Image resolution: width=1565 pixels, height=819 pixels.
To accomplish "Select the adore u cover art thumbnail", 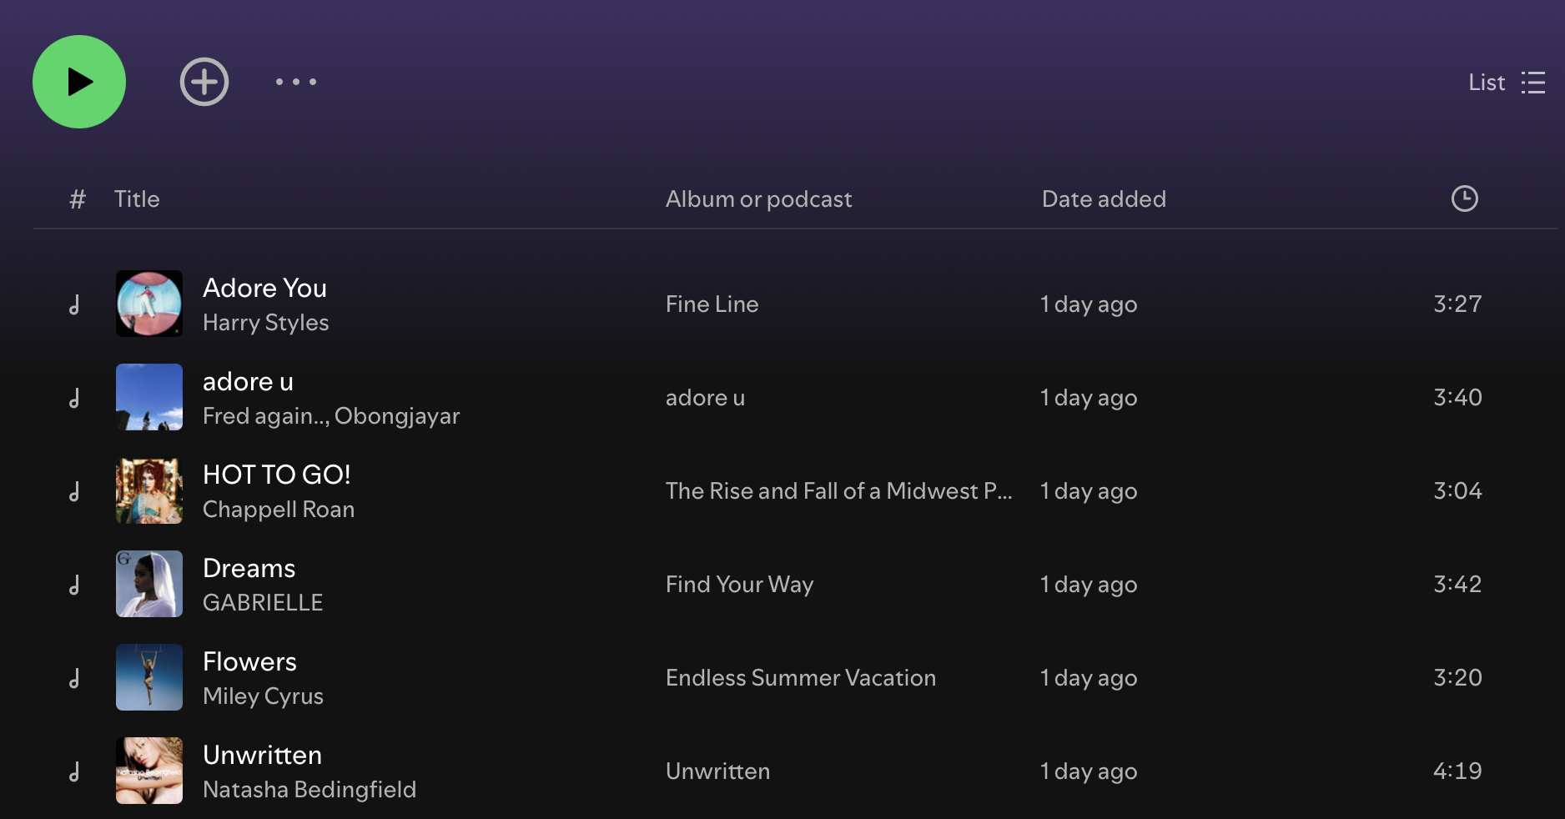I will (149, 397).
